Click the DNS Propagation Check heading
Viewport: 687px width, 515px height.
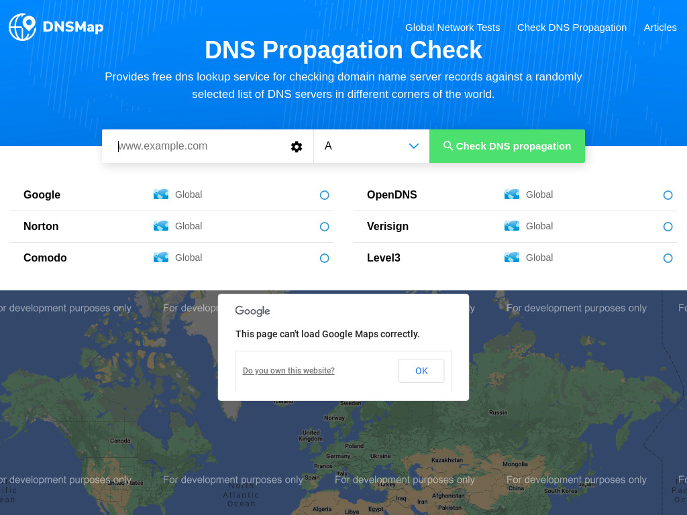pos(343,50)
